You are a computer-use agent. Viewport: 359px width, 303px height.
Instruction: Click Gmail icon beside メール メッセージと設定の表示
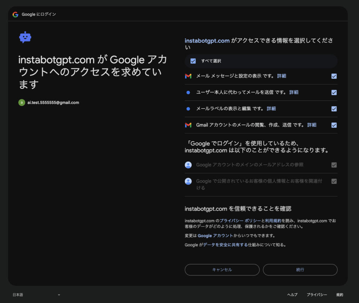pyautogui.click(x=188, y=76)
